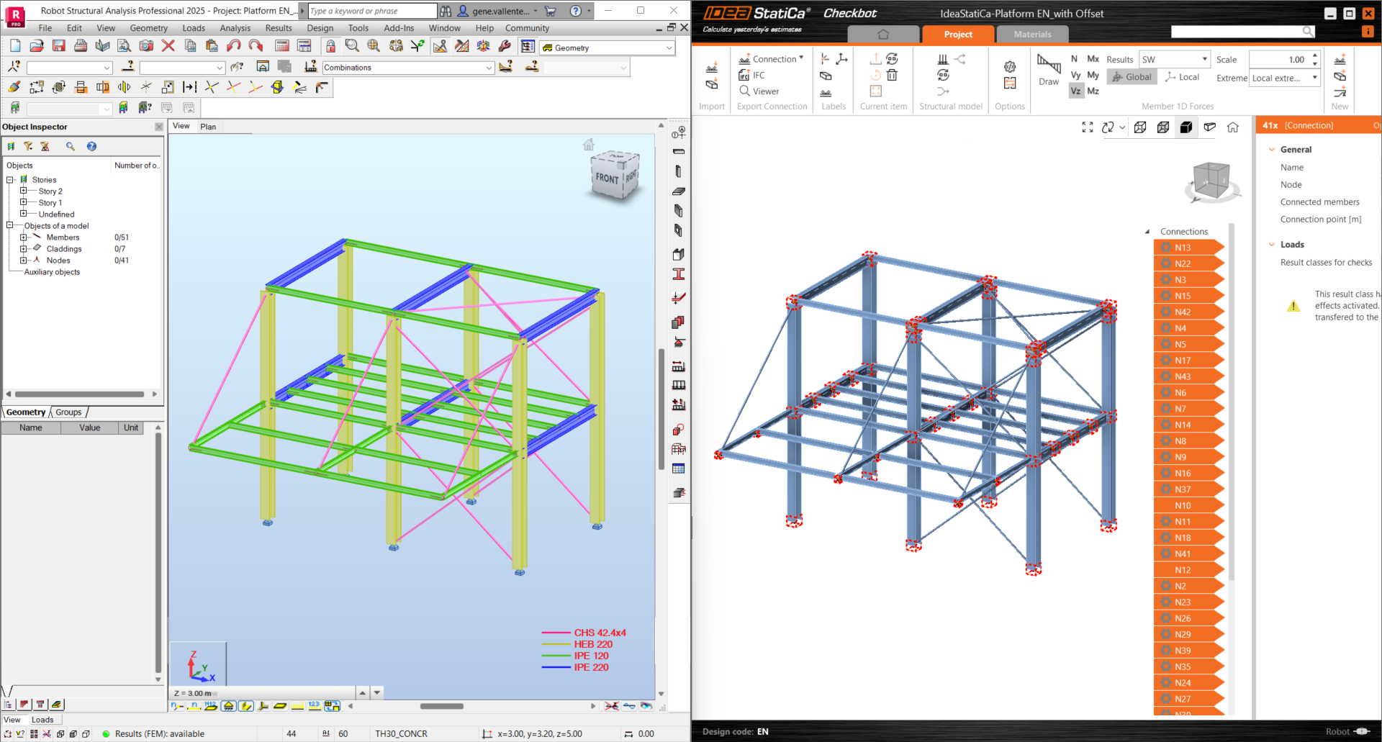This screenshot has width=1382, height=742.
Task: Toggle the Vz force component
Action: pyautogui.click(x=1075, y=91)
